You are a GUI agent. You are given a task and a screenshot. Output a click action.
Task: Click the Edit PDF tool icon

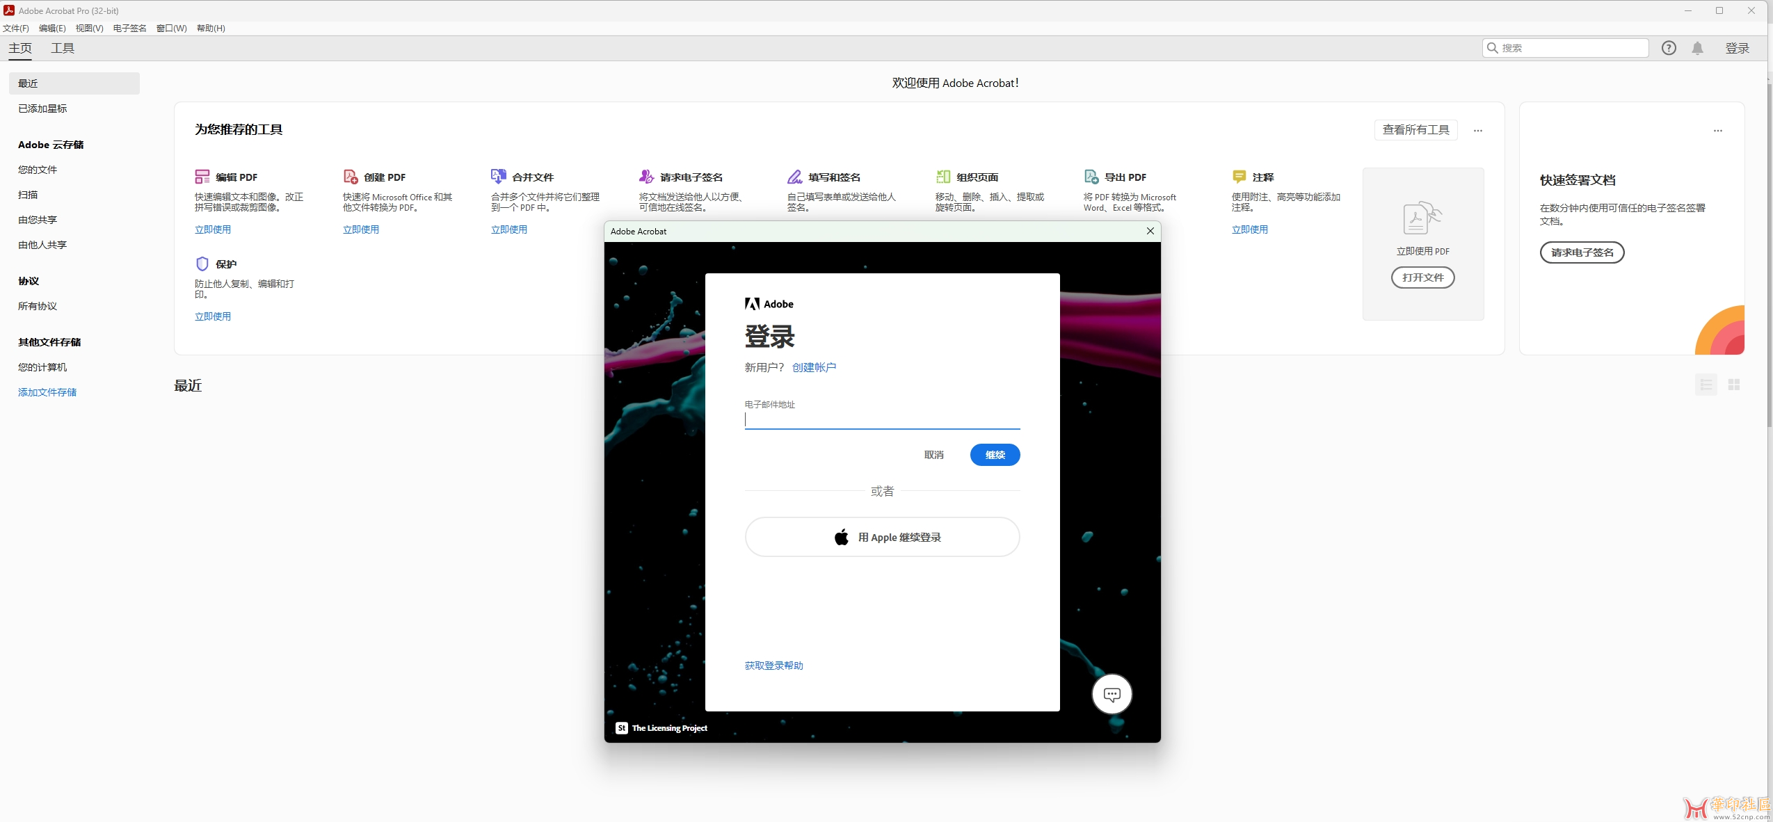202,177
